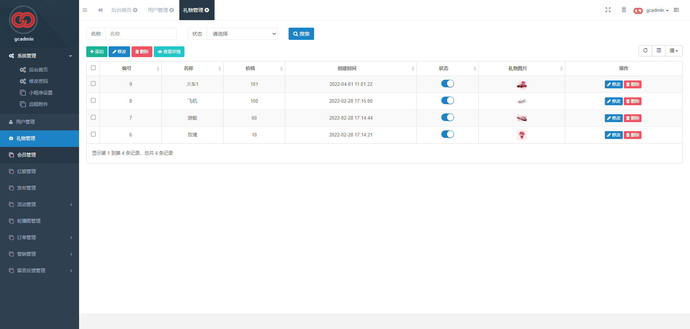Click the 搜索 search button
Image resolution: width=690 pixels, height=329 pixels.
[301, 34]
